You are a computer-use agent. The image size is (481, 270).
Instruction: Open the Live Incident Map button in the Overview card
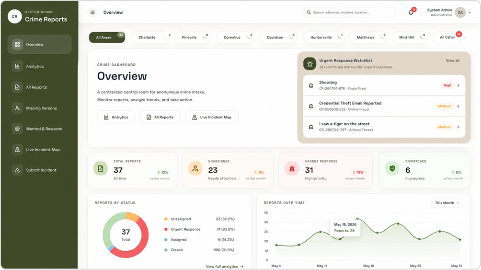[x=212, y=117]
